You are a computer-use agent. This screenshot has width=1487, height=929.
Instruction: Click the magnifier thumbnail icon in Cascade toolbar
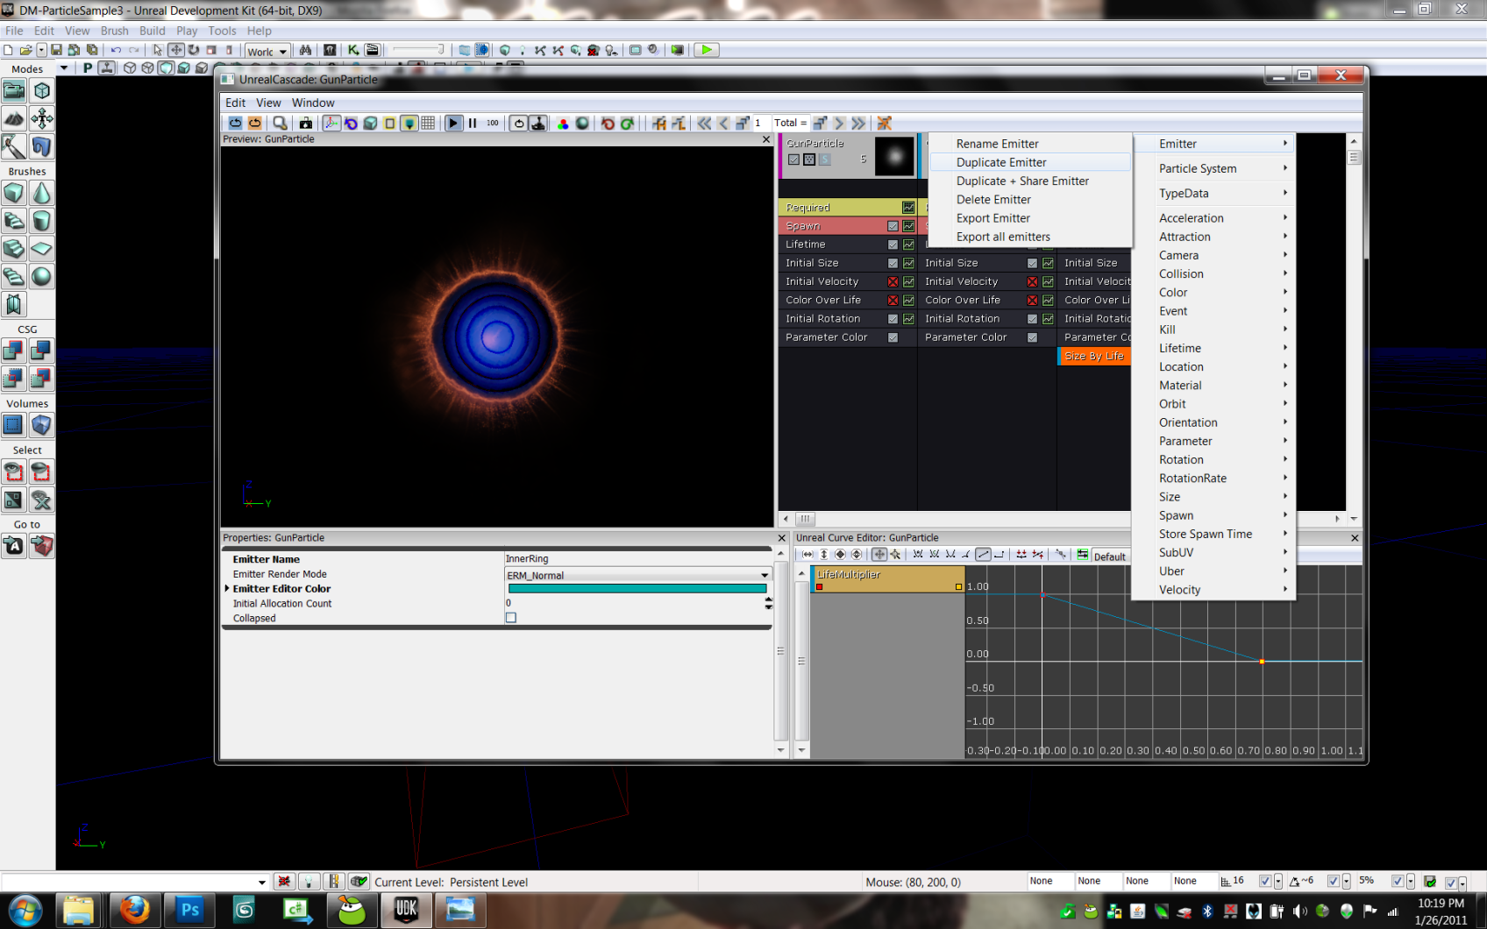[280, 124]
